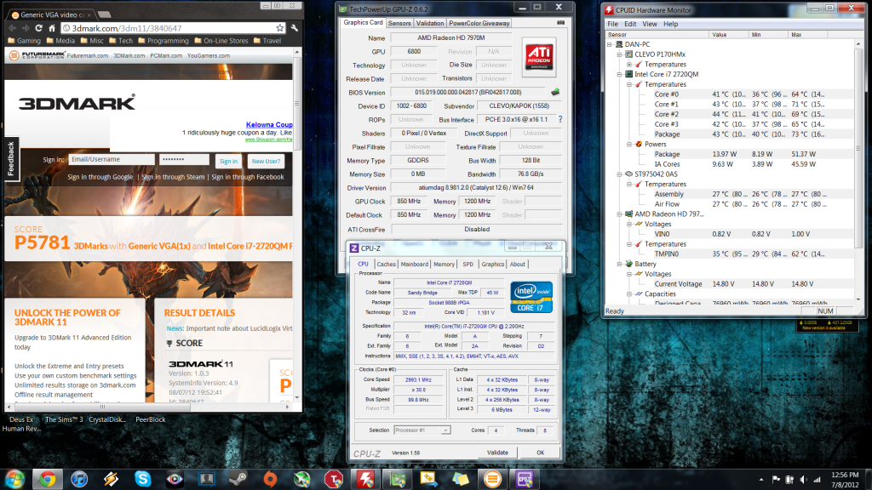Click the GPU-Z camera screenshot icon

pos(560,23)
